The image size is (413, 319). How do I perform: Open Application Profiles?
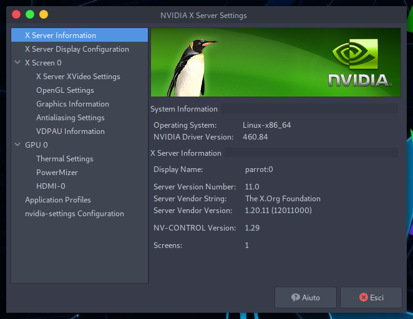coord(58,200)
